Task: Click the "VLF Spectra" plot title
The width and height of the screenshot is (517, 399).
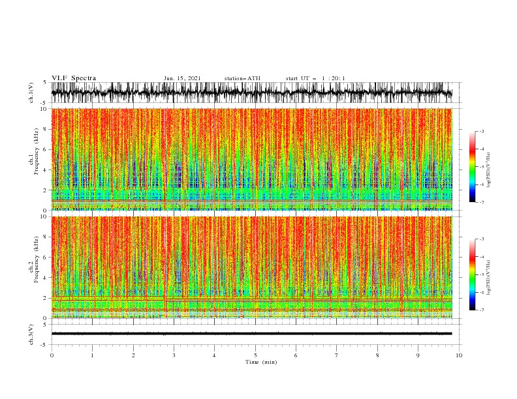Action: pyautogui.click(x=74, y=78)
